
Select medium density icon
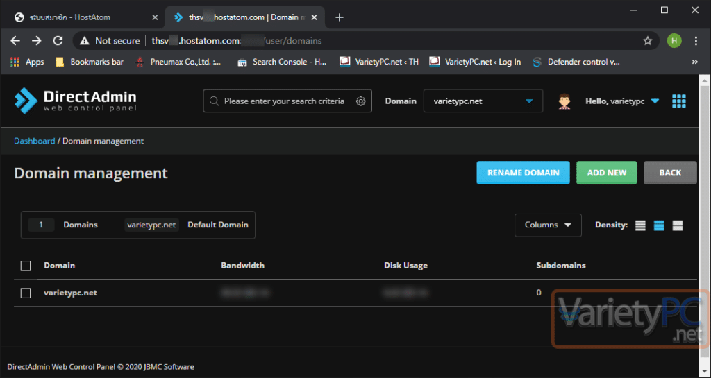tap(659, 225)
